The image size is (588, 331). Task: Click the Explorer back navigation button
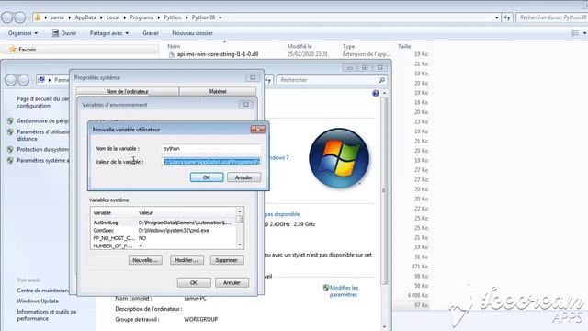coord(7,17)
